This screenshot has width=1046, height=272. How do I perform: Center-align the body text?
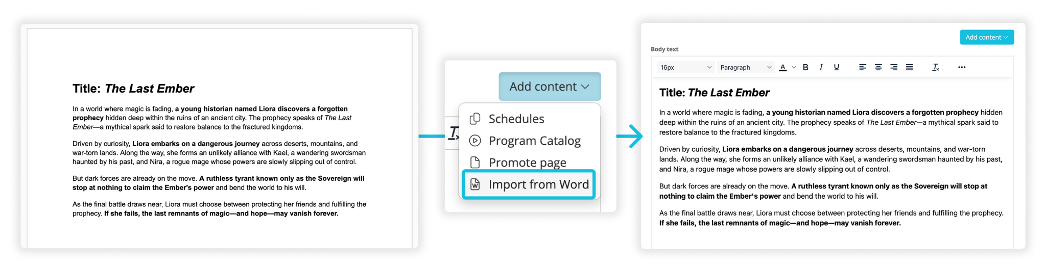click(878, 67)
